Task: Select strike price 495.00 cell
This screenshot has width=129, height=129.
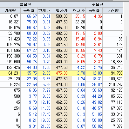Action: tap(62, 28)
